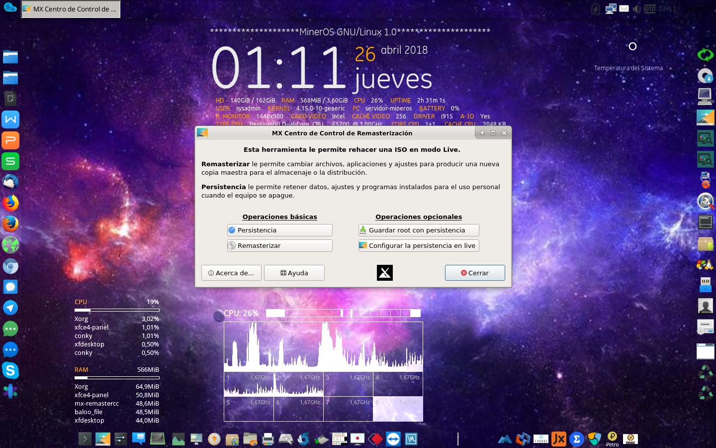The width and height of the screenshot is (716, 448).
Task: Launch the Exodus wallet application
Action: coord(541,439)
